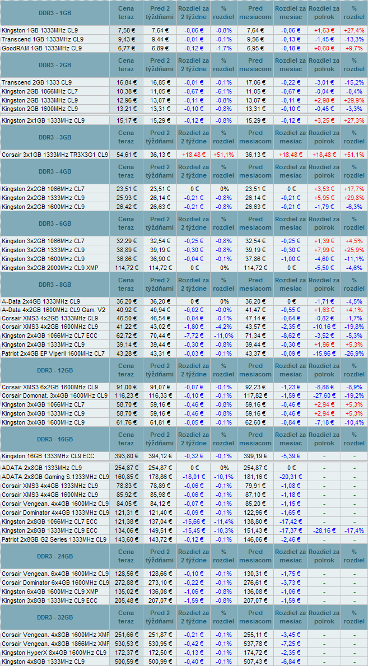
Task: Click current price 6,77 € for GoodRAM 1GB
Action: [x=126, y=48]
